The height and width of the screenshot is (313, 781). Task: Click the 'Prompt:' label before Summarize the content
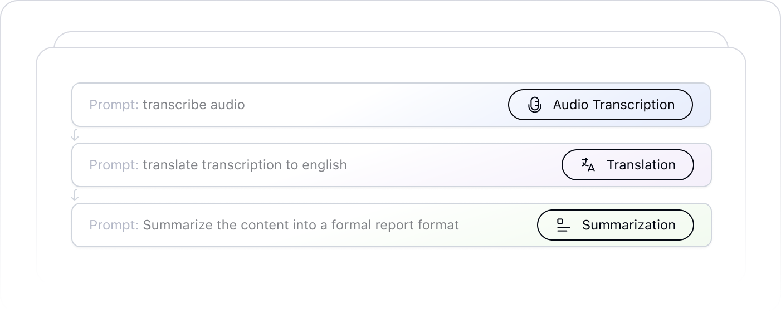click(114, 225)
